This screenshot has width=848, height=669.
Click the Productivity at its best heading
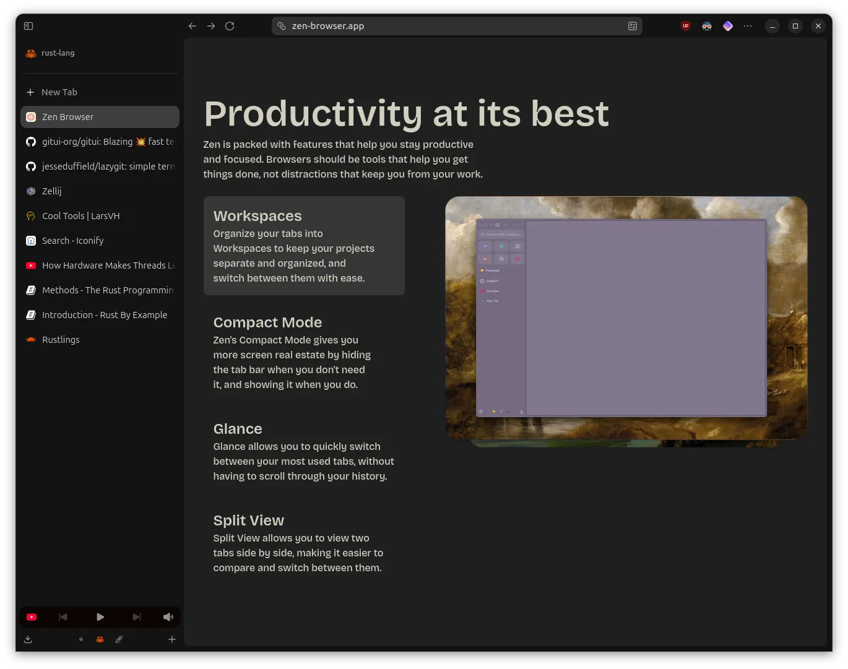(406, 113)
